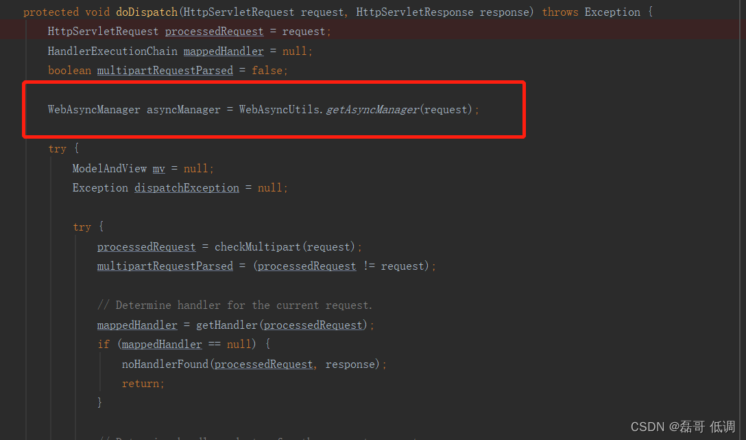This screenshot has width=746, height=440.
Task: Select the getAsyncManager method call
Action: tap(372, 109)
